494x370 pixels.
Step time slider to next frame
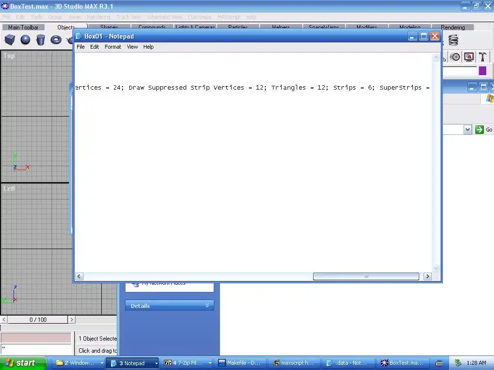pos(71,320)
